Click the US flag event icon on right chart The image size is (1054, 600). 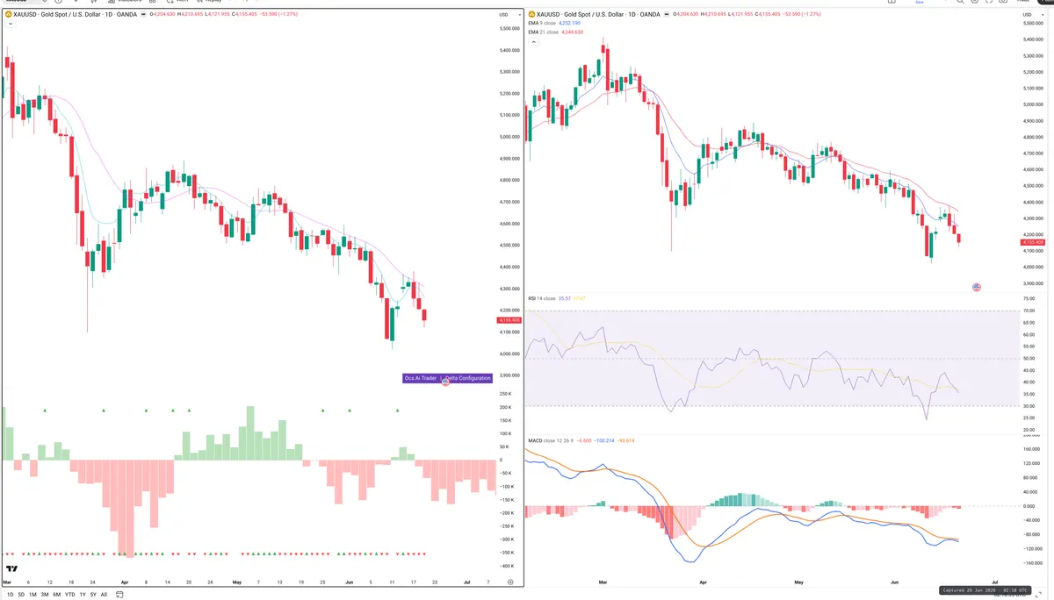point(976,287)
